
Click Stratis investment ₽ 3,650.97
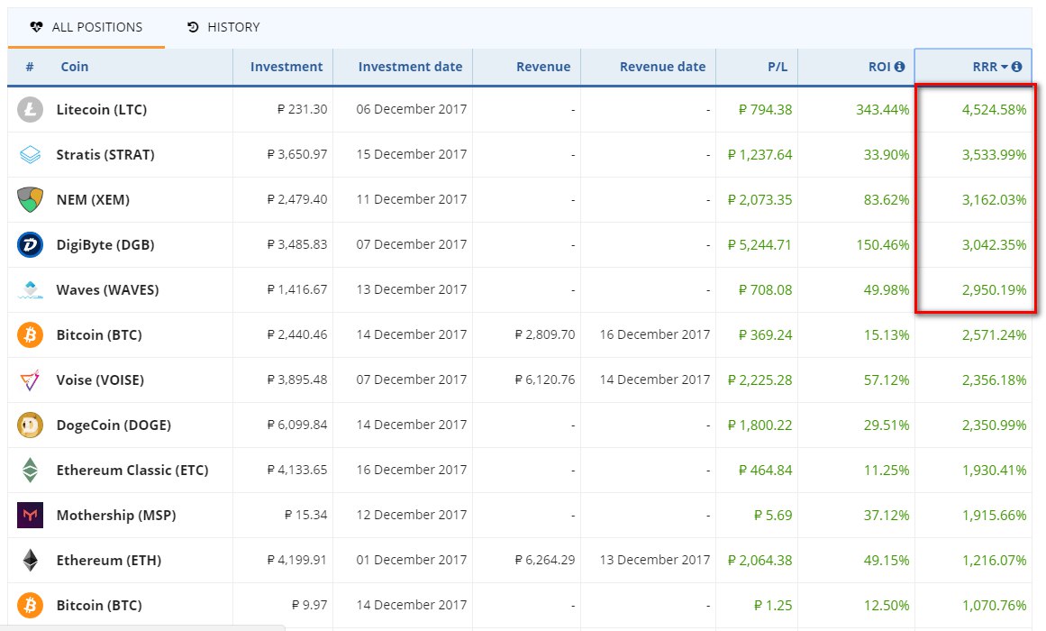click(296, 155)
